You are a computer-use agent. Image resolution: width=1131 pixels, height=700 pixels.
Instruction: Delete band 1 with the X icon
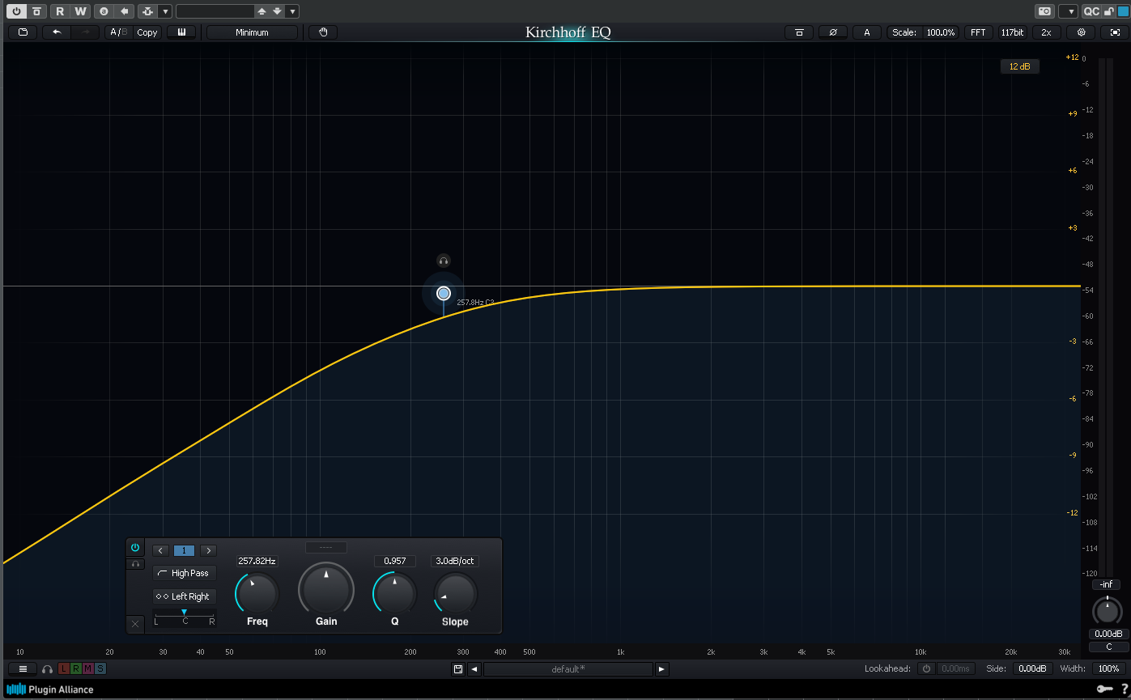(x=135, y=624)
